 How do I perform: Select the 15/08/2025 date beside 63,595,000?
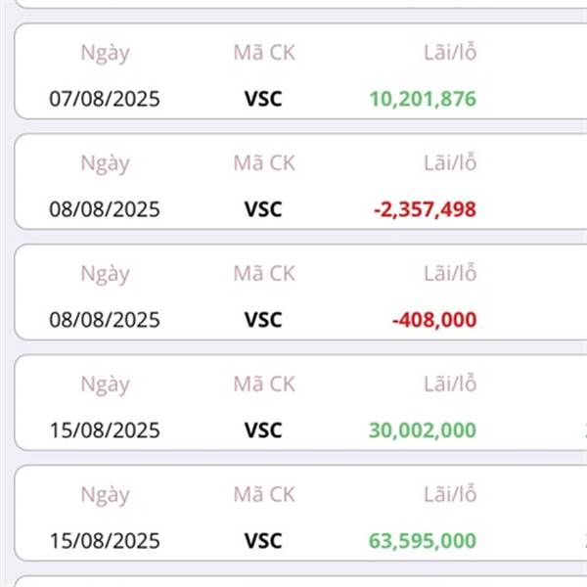(x=105, y=541)
